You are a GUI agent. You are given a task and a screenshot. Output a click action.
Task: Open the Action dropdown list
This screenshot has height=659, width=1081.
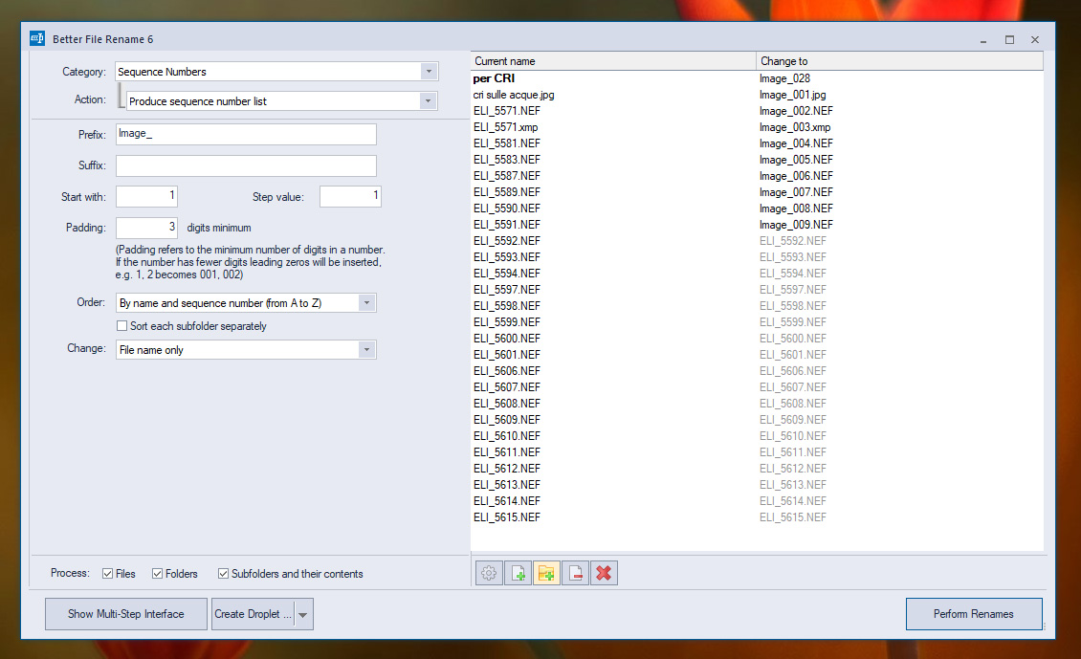428,101
